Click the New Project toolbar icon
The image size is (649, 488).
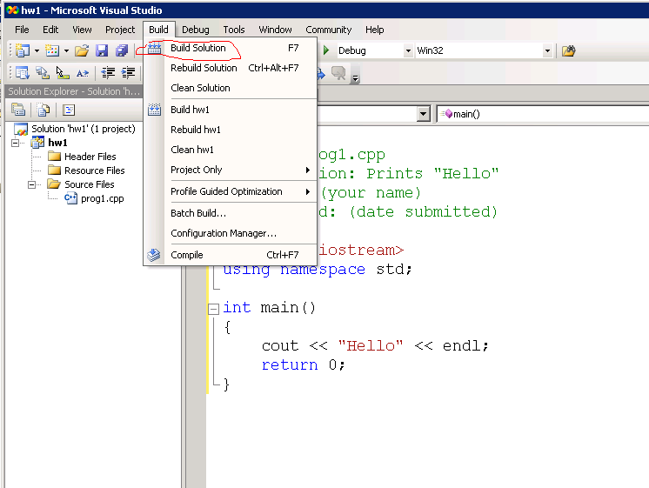coord(22,50)
